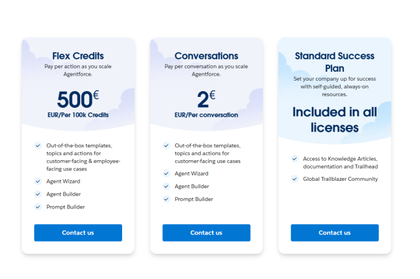Screen dimensions: 420x279
Task: Click checkmark beside Flex Credits out-of-the-box templates
Action: pos(38,145)
